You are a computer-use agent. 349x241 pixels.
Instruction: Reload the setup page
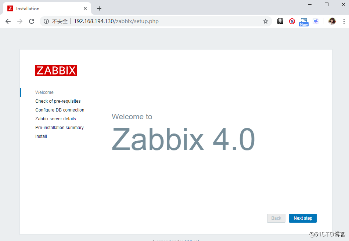click(32, 21)
